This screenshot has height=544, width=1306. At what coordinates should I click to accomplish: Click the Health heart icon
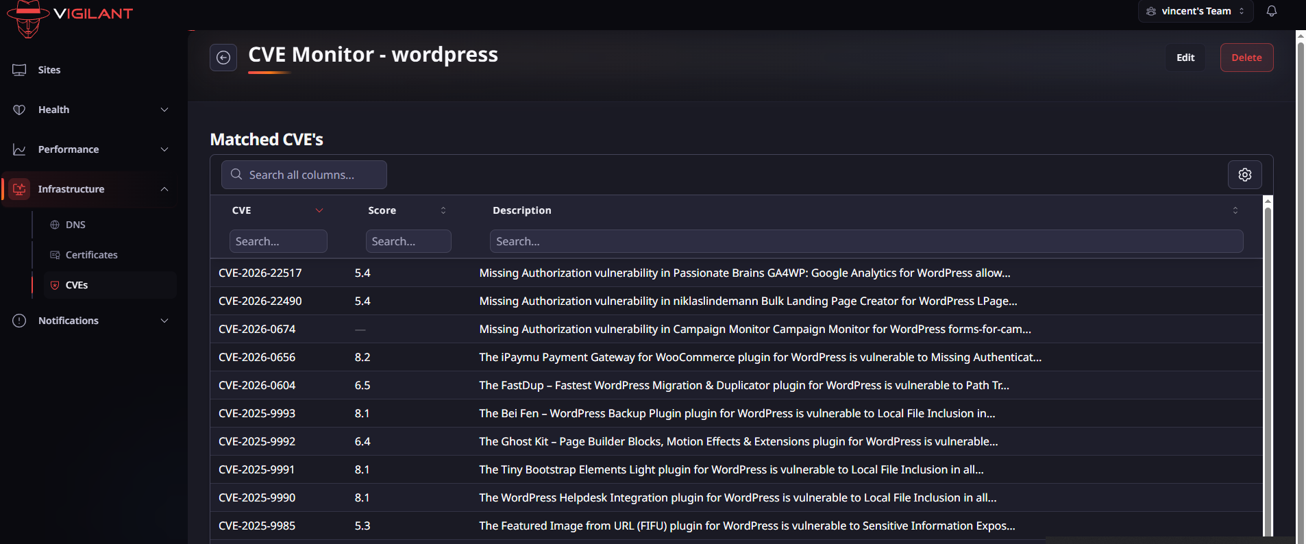[x=19, y=110]
